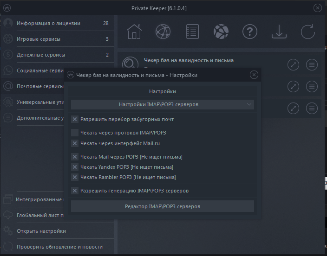This screenshot has width=327, height=256.
Task: Click expand arrows icon for Чекер баз
Action: click(x=293, y=64)
